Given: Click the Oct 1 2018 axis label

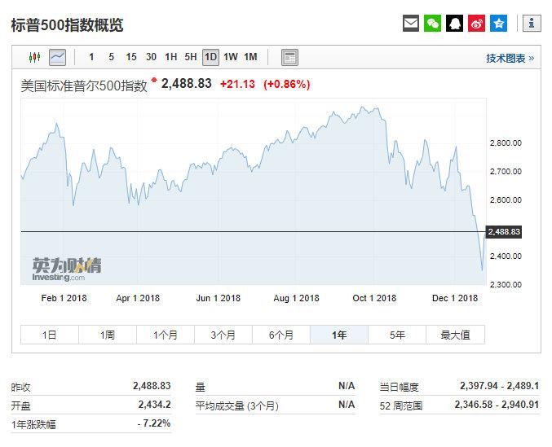Looking at the screenshot, I should tap(374, 298).
